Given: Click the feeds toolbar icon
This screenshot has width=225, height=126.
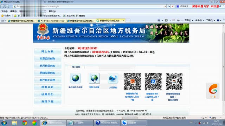Looking at the screenshot, I should (x=166, y=20).
